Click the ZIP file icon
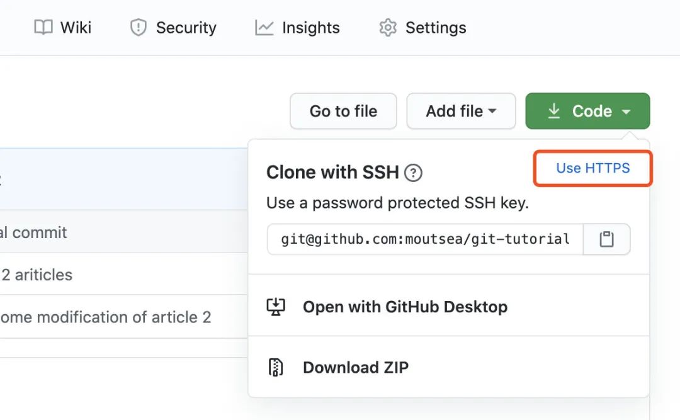 276,367
